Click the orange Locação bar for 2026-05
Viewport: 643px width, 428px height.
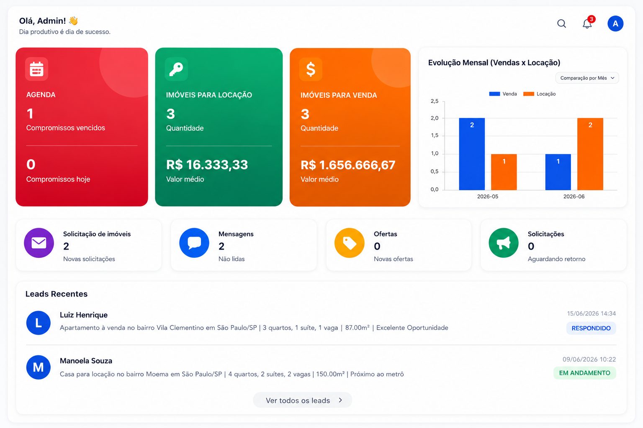[504, 172]
